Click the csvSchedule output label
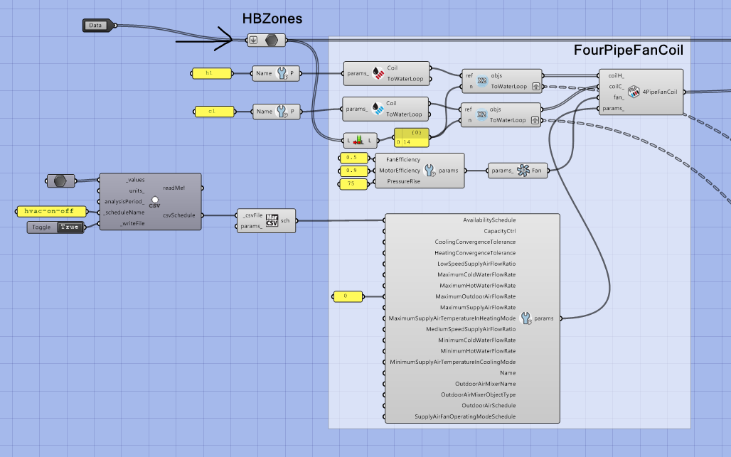The height and width of the screenshot is (457, 731). click(x=179, y=215)
